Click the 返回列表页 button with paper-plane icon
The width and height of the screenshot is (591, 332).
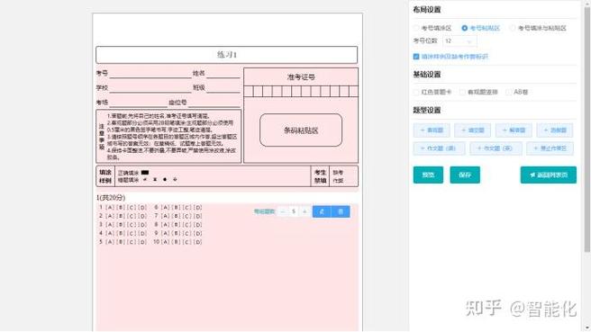pyautogui.click(x=549, y=175)
